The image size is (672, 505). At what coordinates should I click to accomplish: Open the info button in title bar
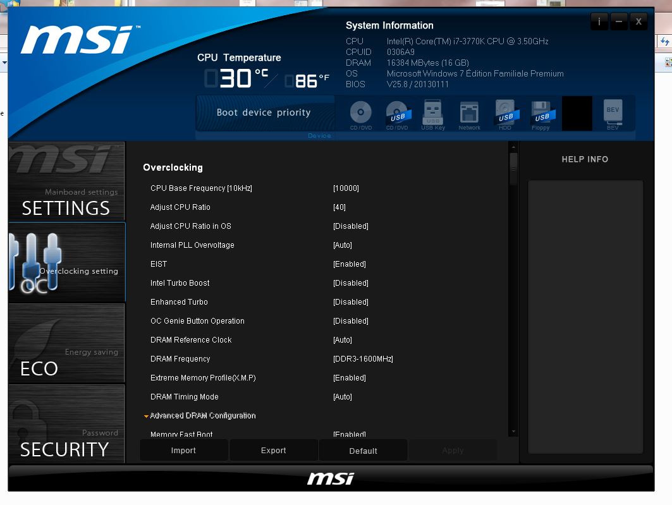click(599, 21)
